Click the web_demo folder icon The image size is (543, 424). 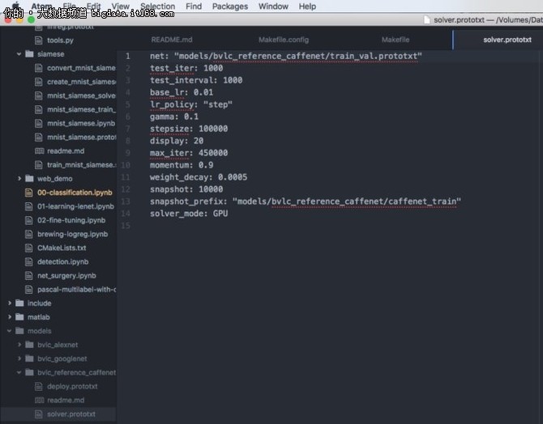coord(29,179)
